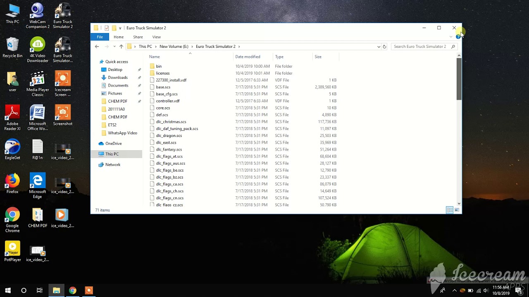
Task: Show hidden system tray icons
Action: coord(454,290)
